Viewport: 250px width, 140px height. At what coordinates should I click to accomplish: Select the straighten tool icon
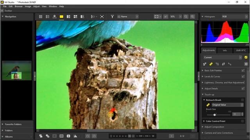pyautogui.click(x=230, y=64)
